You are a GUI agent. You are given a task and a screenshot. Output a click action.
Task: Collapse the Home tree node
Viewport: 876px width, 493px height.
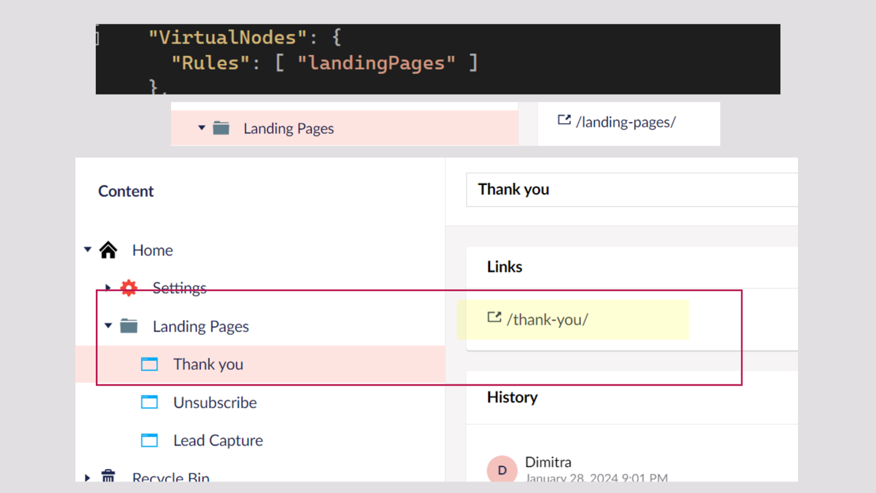coord(88,249)
